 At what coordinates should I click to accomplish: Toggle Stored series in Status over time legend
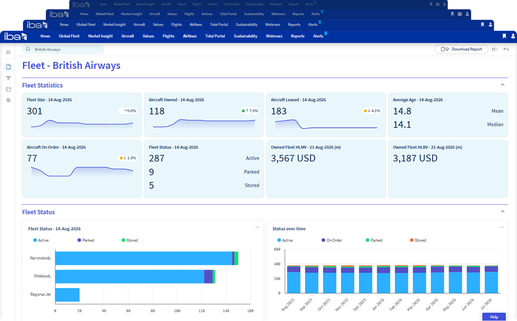(x=418, y=240)
